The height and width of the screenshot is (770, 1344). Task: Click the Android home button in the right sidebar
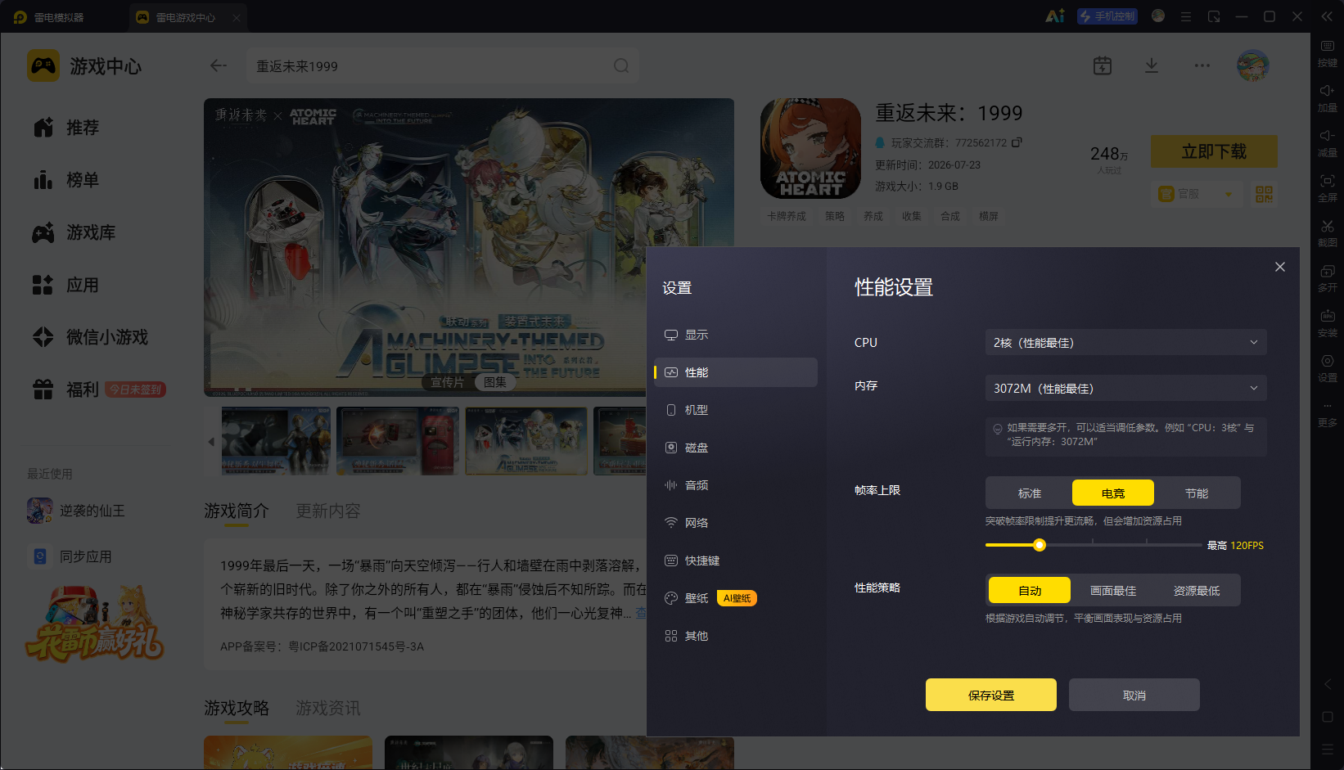(x=1327, y=717)
